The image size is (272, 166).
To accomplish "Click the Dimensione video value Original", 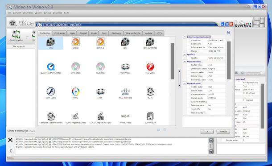I will [217, 69].
